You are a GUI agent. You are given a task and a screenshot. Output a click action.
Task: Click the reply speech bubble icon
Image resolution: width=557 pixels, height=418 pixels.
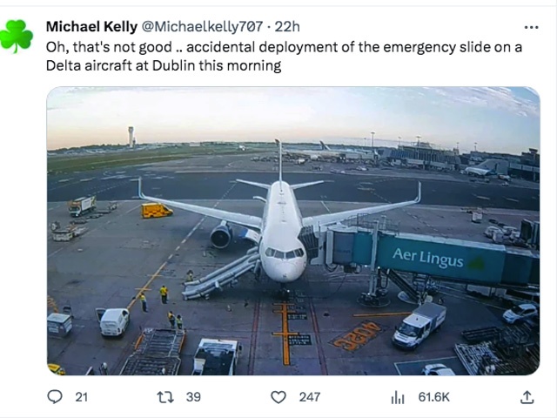(x=55, y=396)
